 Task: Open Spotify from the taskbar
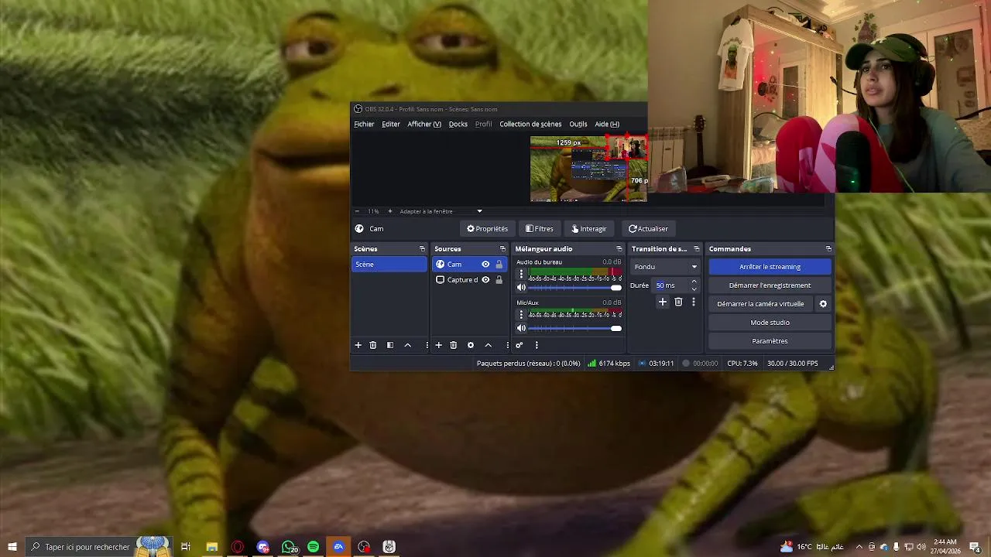click(313, 547)
